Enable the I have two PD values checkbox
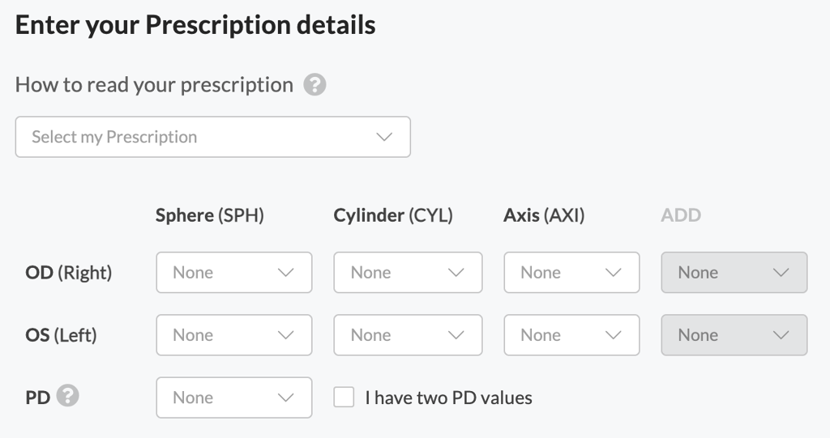The width and height of the screenshot is (830, 438). pyautogui.click(x=344, y=398)
